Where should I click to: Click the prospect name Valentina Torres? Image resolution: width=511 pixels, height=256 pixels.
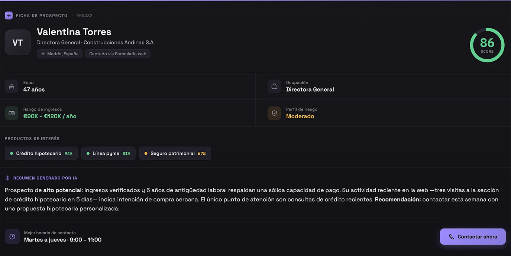pyautogui.click(x=74, y=32)
